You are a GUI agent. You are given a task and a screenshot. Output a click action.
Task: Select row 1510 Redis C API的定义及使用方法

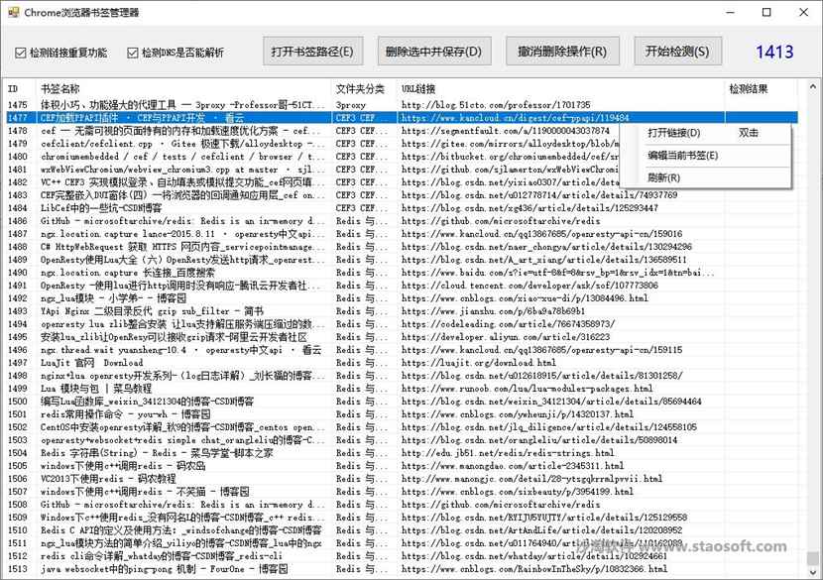(x=401, y=530)
